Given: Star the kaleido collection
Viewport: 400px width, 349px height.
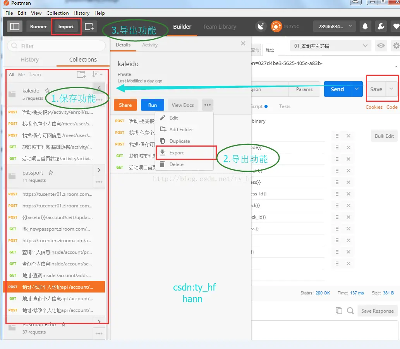Looking at the screenshot, I should pos(47,91).
